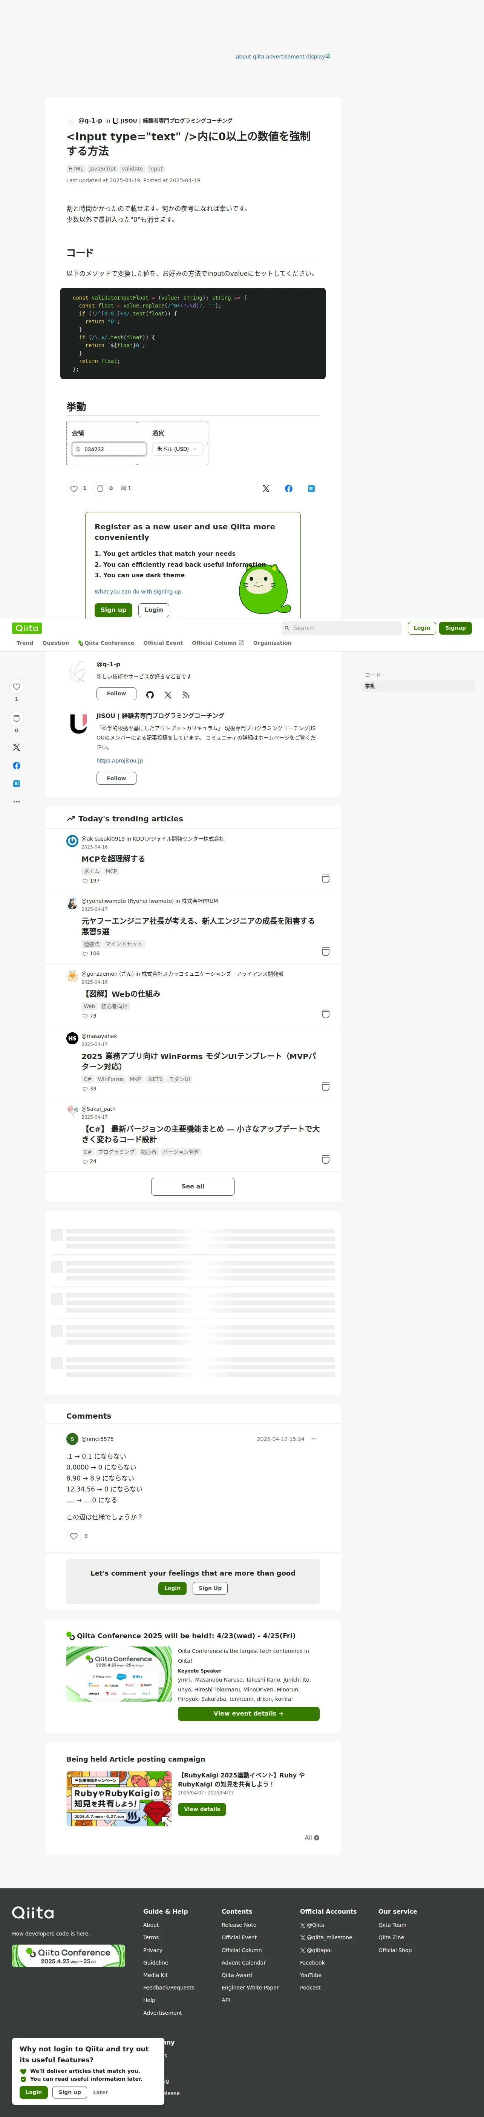Stock the article via sidebar stock icon
484x2117 pixels.
17,718
